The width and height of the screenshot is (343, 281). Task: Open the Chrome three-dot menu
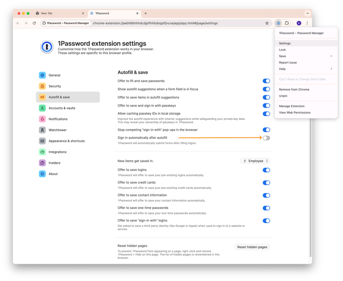point(307,23)
